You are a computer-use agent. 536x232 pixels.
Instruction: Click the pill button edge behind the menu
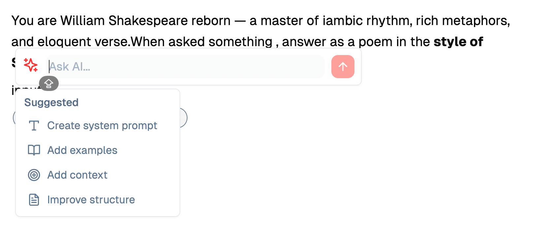point(184,118)
